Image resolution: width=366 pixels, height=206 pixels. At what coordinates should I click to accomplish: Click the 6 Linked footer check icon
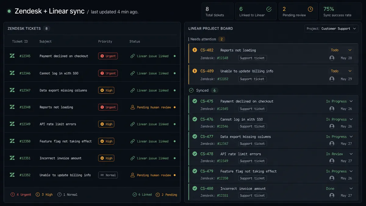pyautogui.click(x=135, y=194)
